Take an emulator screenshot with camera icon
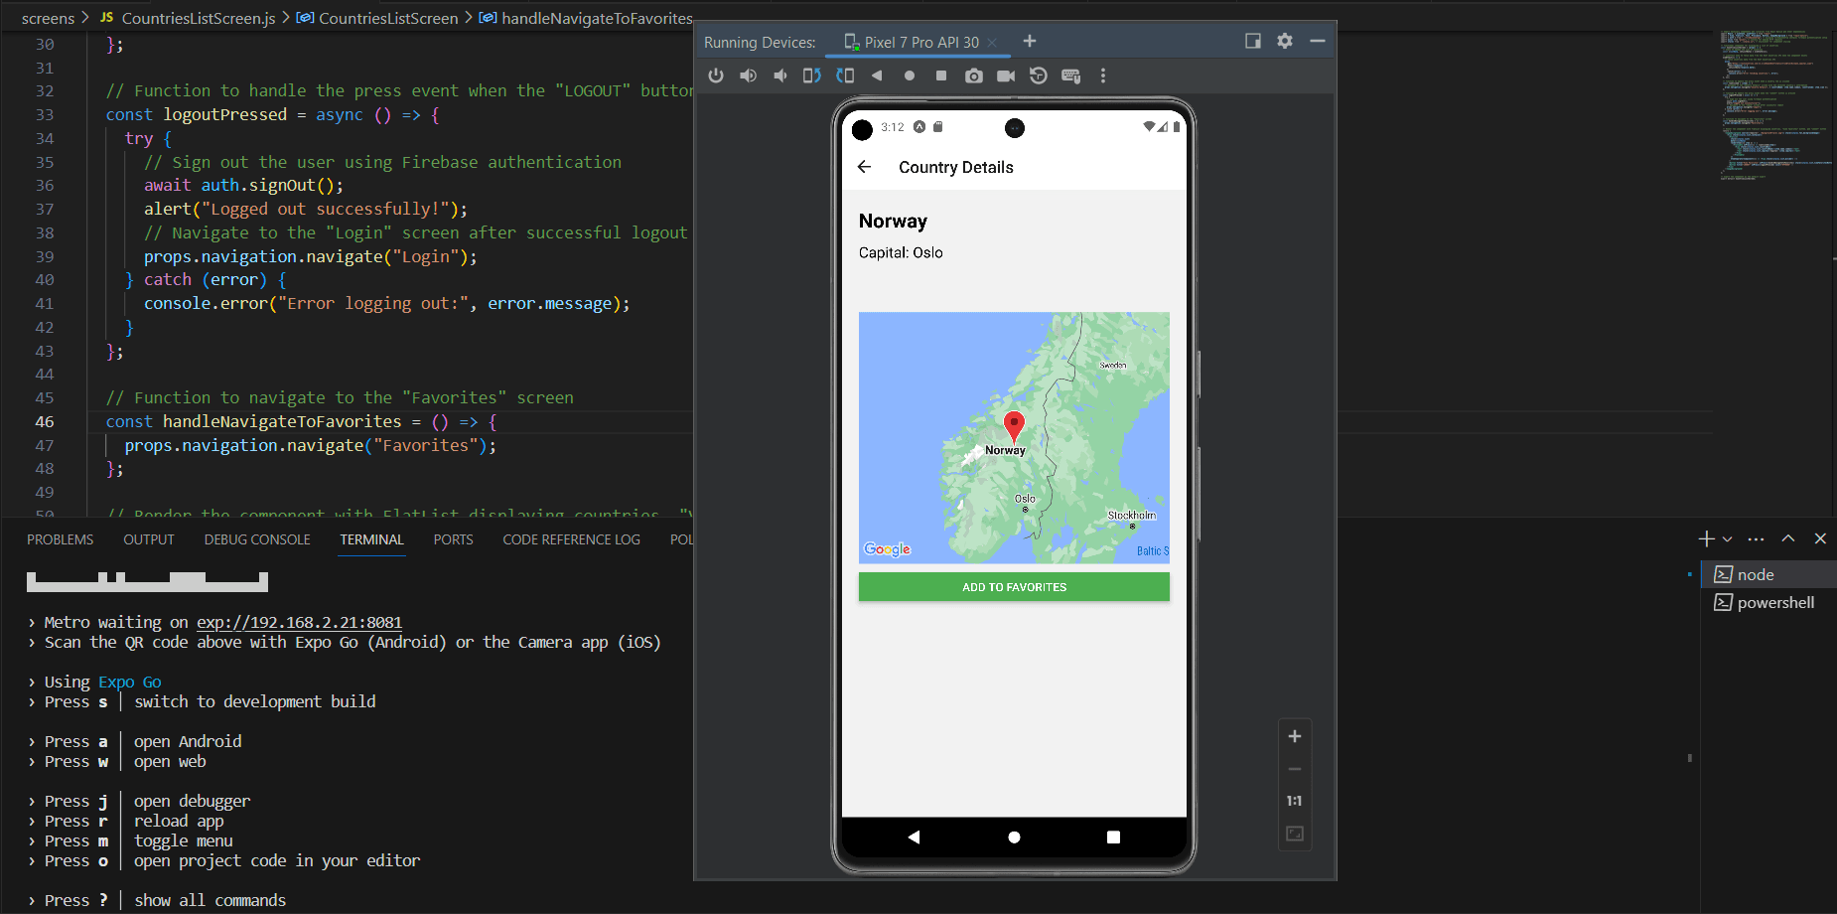The width and height of the screenshot is (1837, 914). pos(973,76)
